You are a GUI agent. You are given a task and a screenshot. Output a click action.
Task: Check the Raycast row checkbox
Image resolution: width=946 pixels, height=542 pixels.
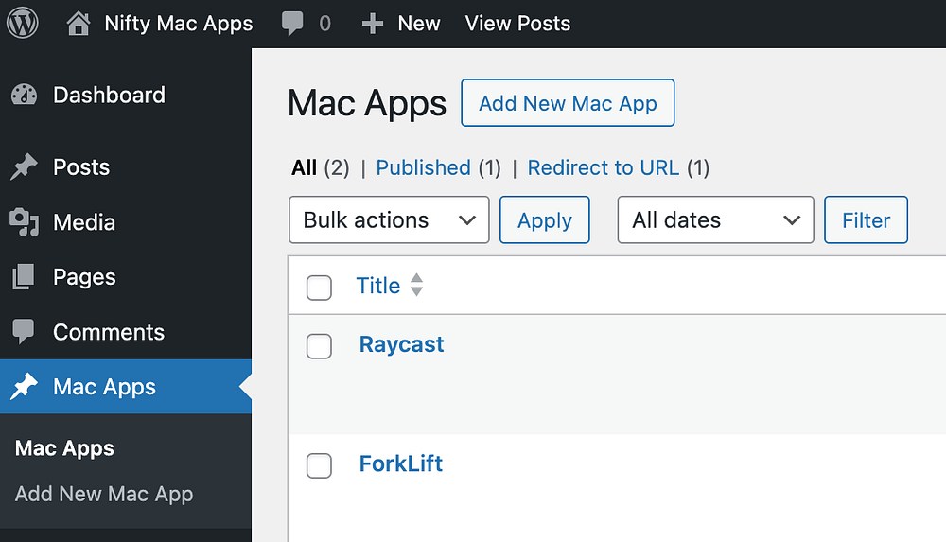tap(320, 346)
